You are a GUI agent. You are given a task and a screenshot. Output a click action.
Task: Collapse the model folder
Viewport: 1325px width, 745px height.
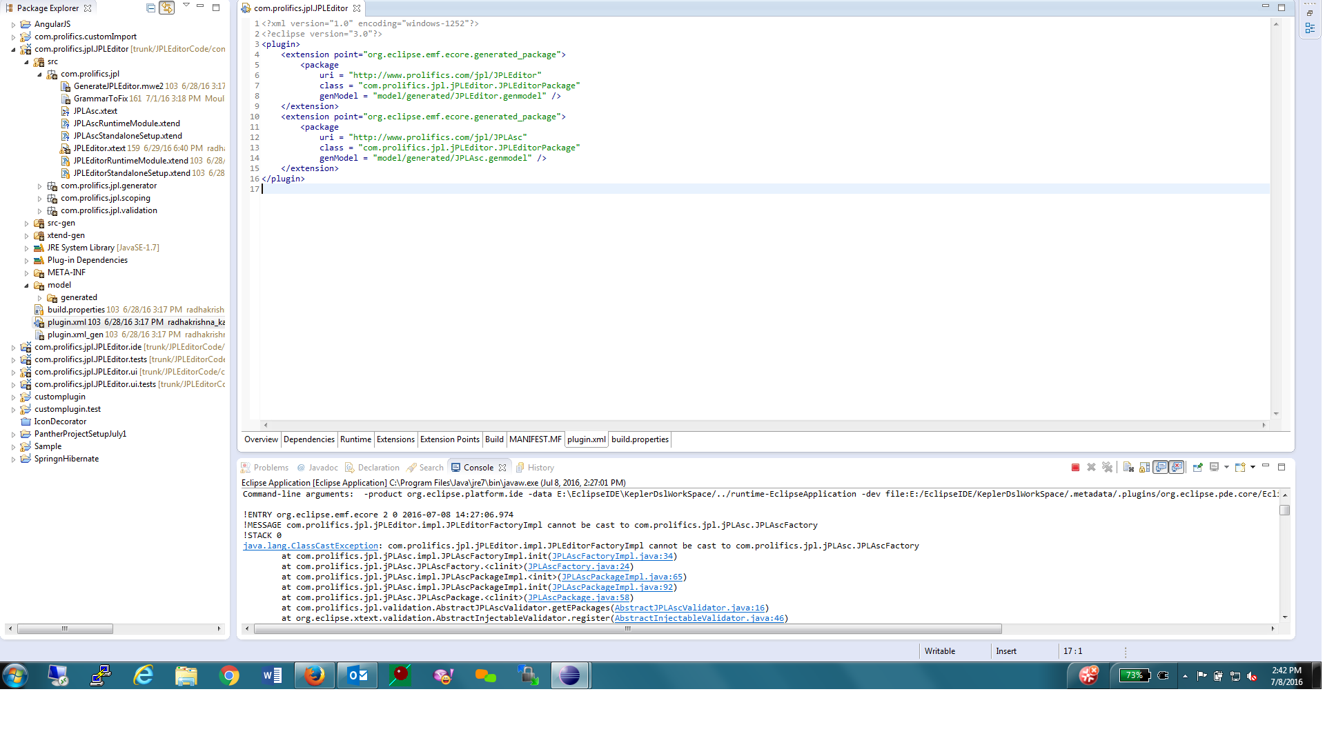click(26, 285)
